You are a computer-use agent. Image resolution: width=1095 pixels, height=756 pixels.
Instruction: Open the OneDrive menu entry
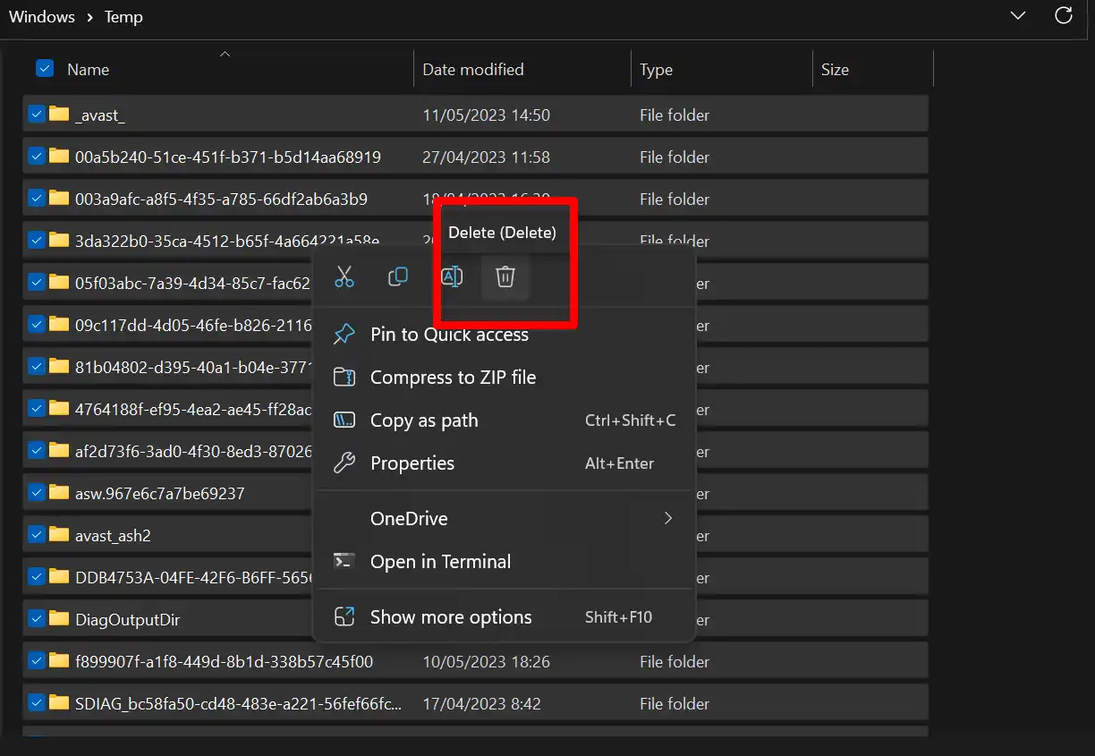tap(505, 519)
